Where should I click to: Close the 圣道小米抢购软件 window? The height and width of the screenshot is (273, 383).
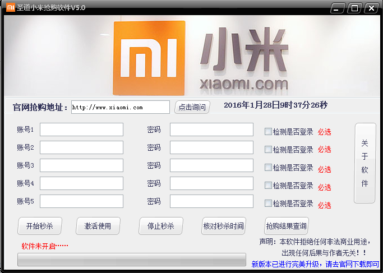click(x=371, y=8)
